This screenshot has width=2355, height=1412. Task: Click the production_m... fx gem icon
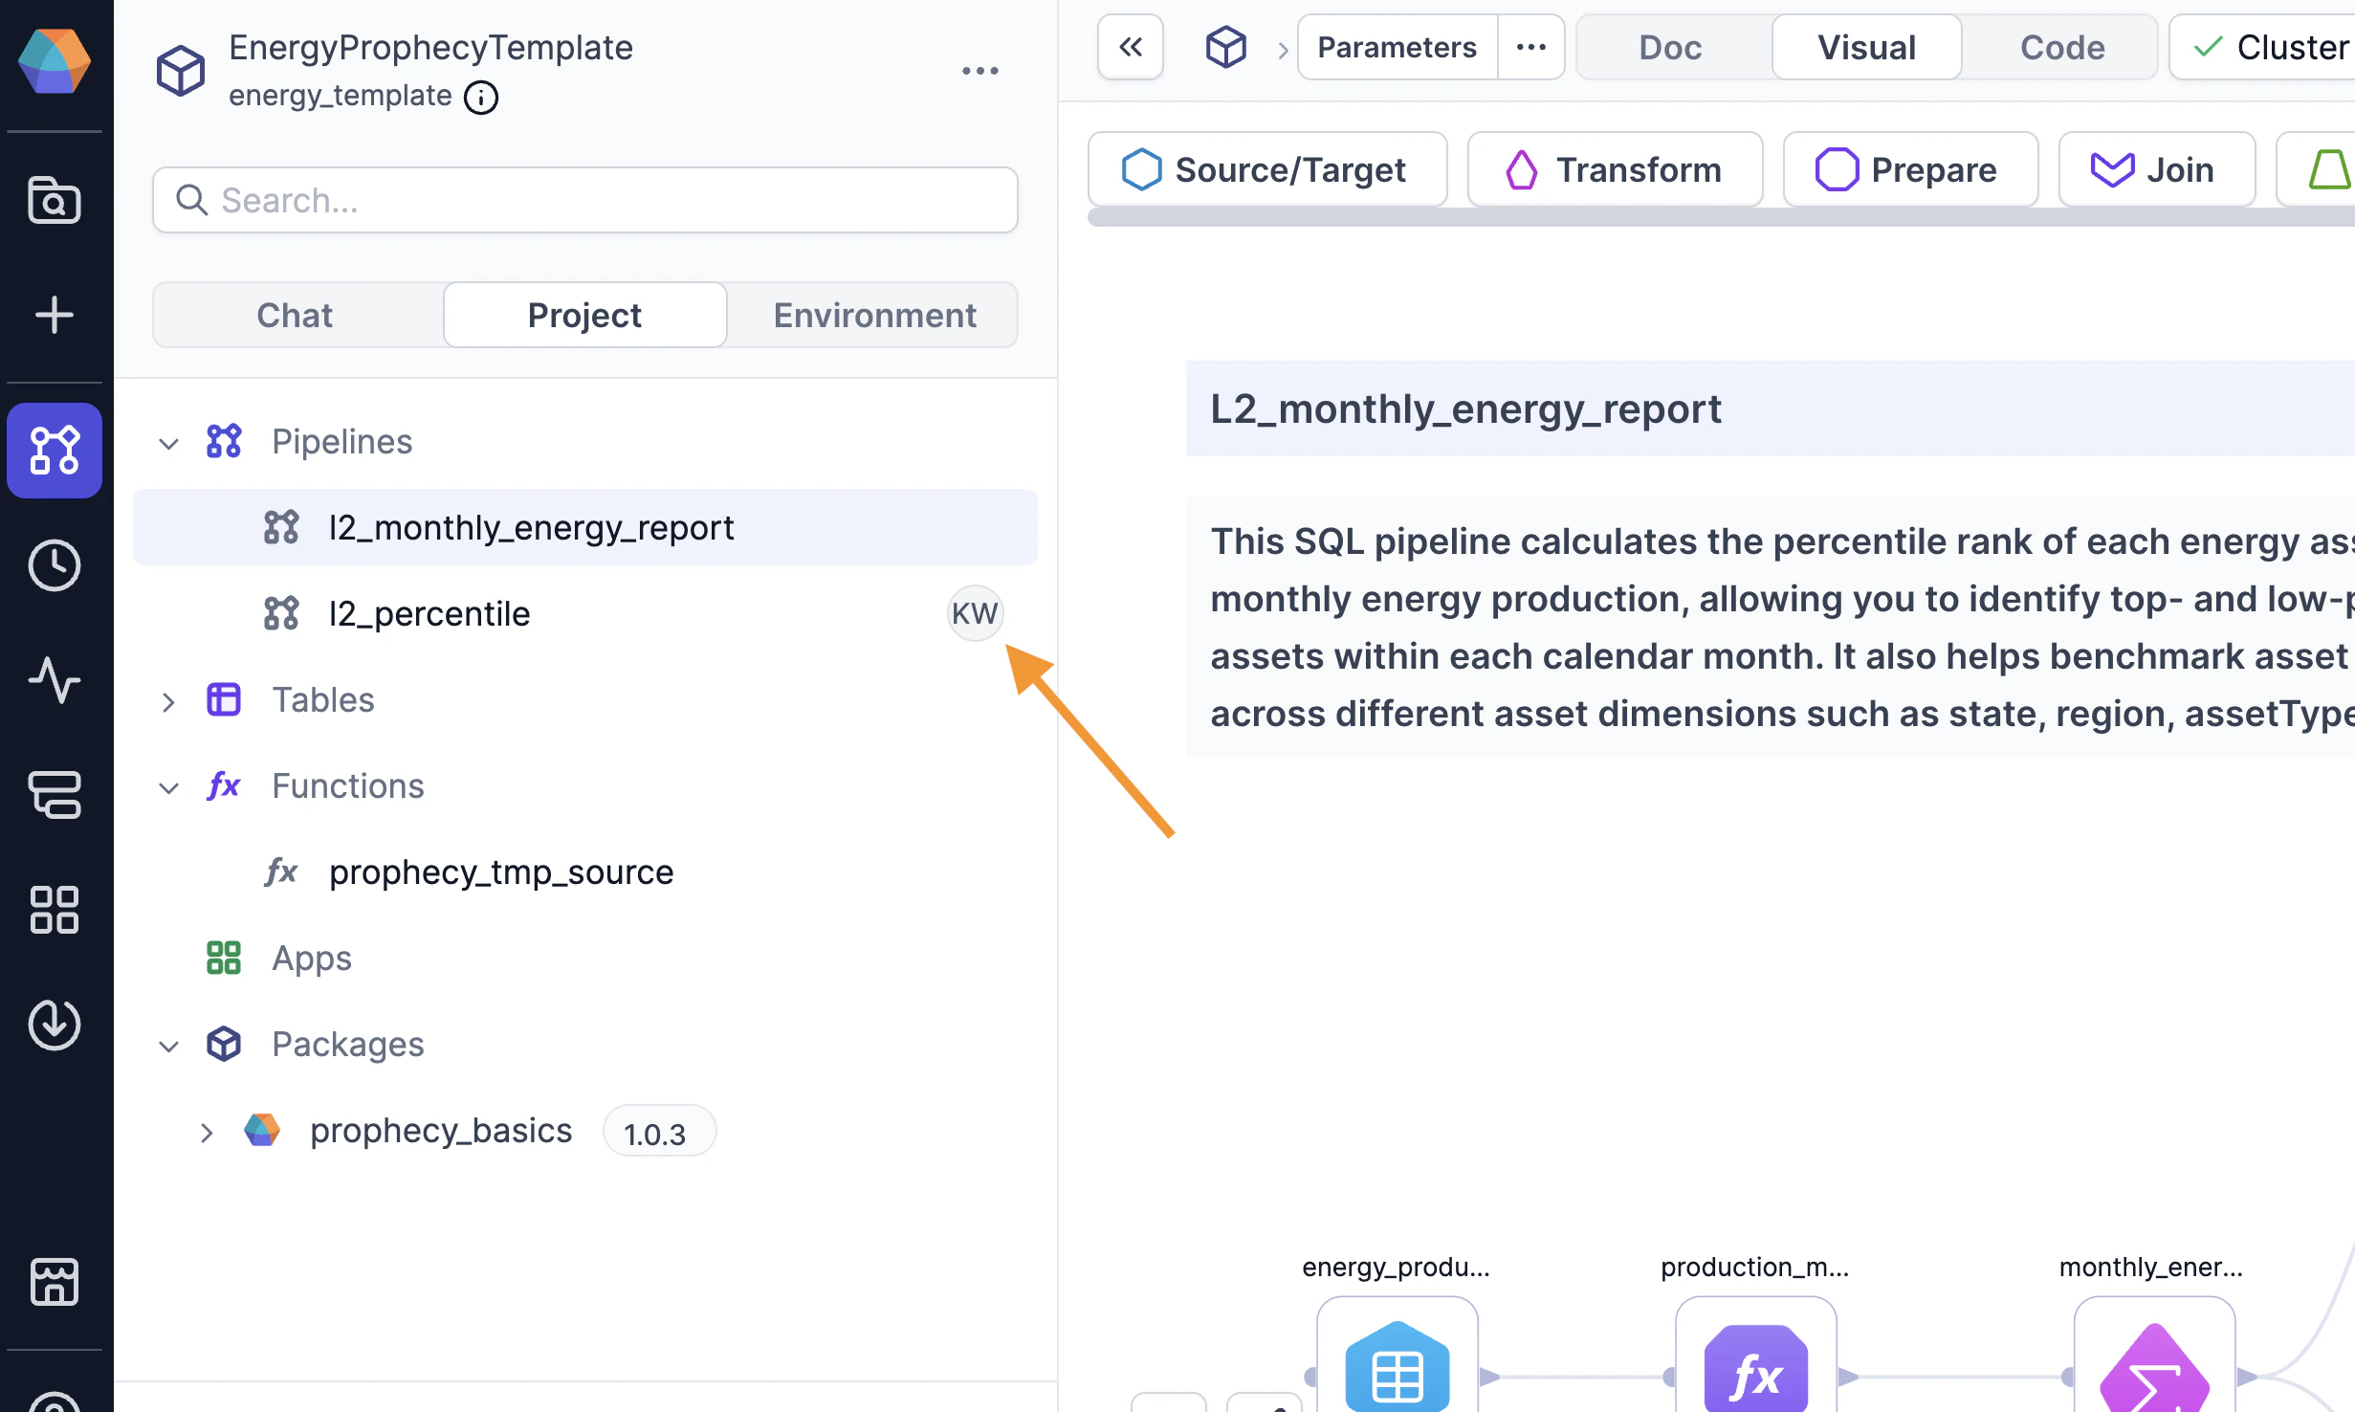1756,1368
